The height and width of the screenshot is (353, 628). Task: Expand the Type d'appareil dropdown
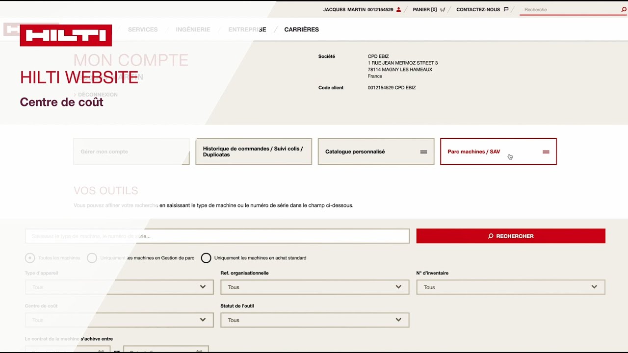click(x=119, y=287)
